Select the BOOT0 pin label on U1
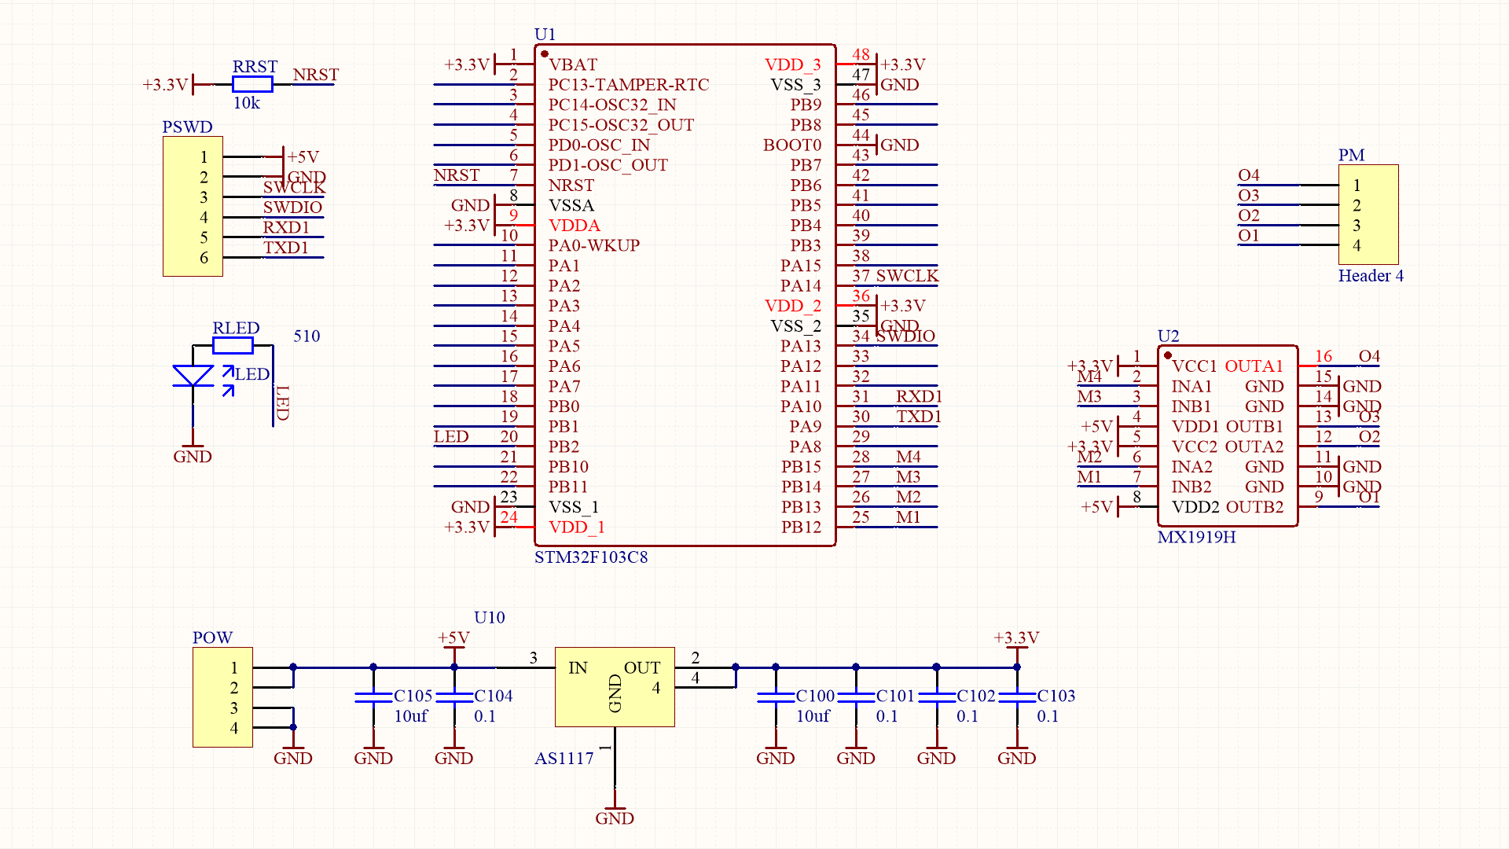 click(793, 145)
